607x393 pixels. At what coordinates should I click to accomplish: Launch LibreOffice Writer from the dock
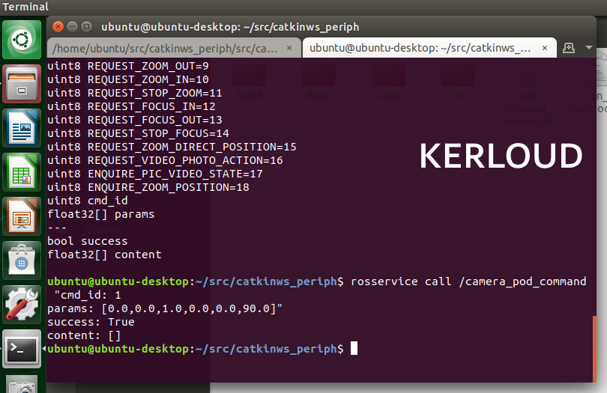(22, 128)
